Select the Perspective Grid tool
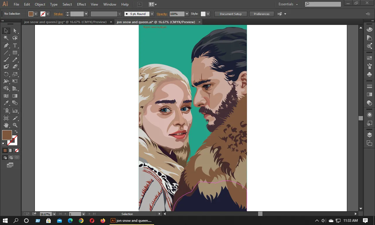The height and width of the screenshot is (225, 375). (x=15, y=88)
